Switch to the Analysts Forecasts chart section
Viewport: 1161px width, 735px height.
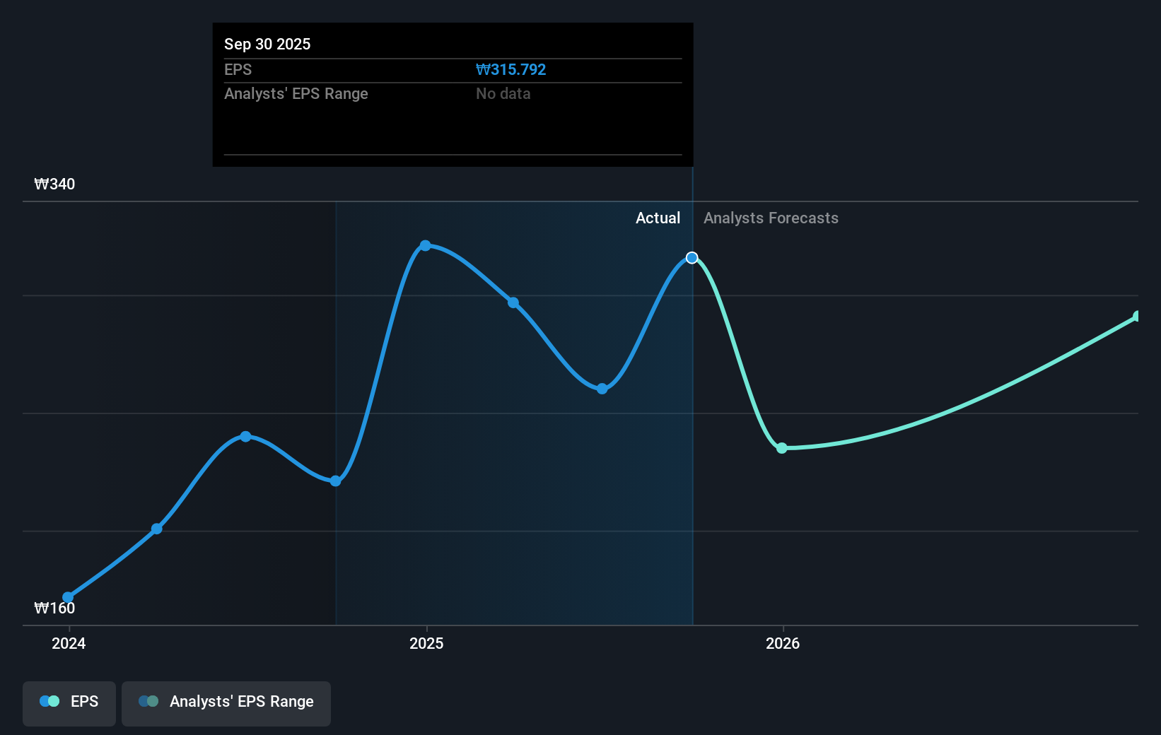tap(771, 218)
